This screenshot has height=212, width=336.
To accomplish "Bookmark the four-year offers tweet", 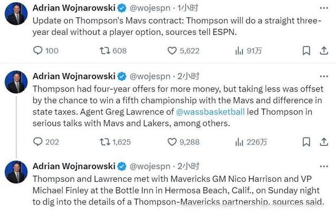I will click(x=306, y=142).
